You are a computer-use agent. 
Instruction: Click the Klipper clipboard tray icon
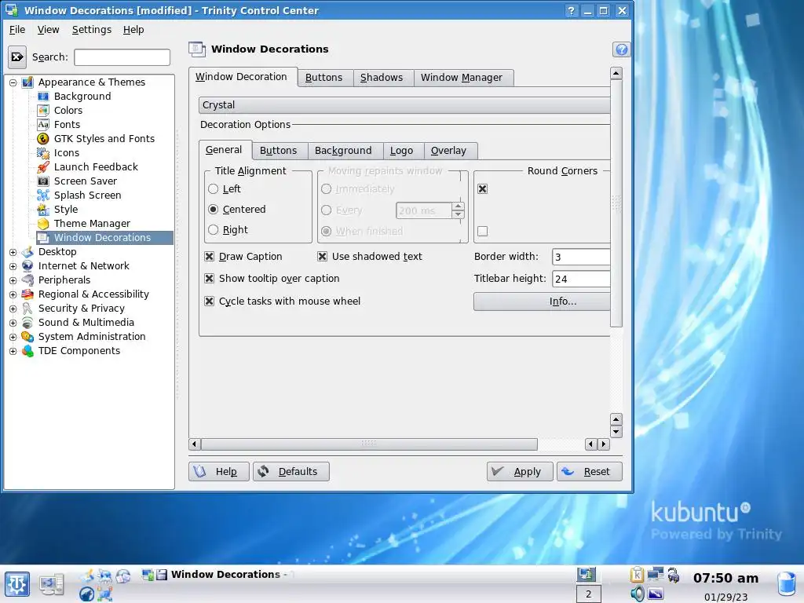[x=637, y=575]
